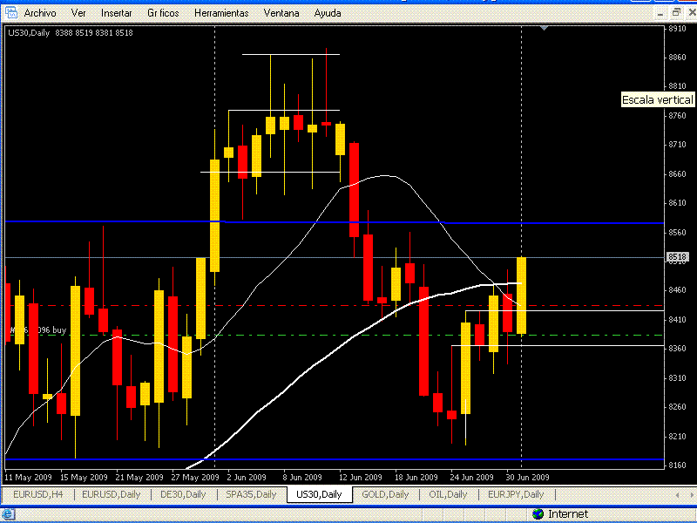
Task: Open the Insertar menu
Action: pyautogui.click(x=116, y=13)
